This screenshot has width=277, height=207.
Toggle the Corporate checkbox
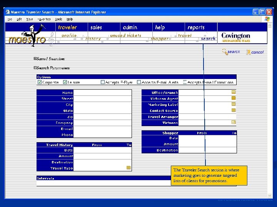pos(40,82)
